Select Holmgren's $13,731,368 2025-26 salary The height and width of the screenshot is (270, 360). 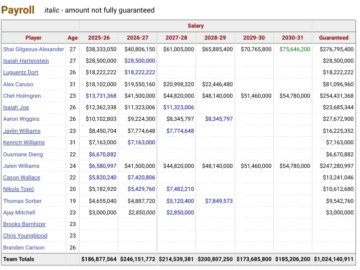[101, 96]
